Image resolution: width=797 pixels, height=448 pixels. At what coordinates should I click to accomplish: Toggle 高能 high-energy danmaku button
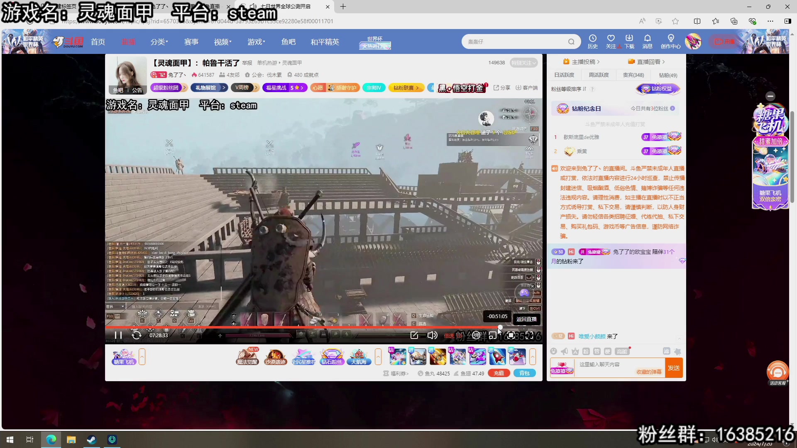[x=622, y=351]
